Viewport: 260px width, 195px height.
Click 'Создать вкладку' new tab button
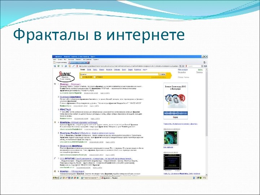click(x=60, y=62)
